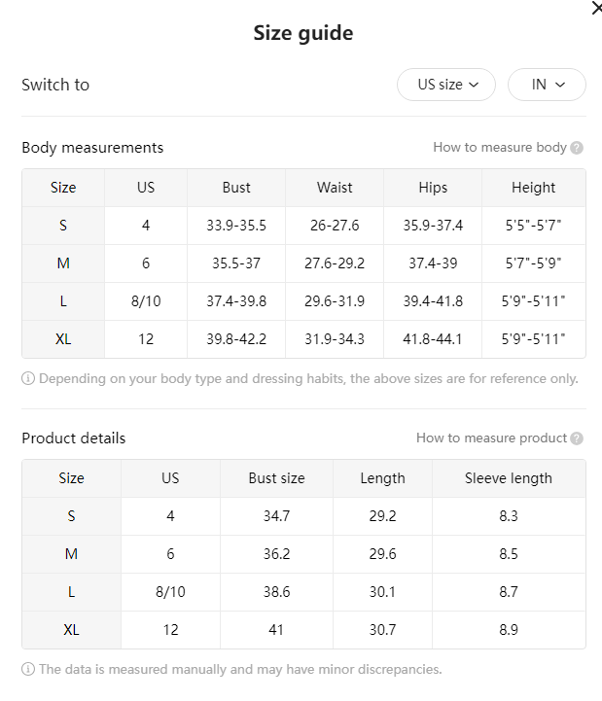Open How to measure product link

point(491,438)
